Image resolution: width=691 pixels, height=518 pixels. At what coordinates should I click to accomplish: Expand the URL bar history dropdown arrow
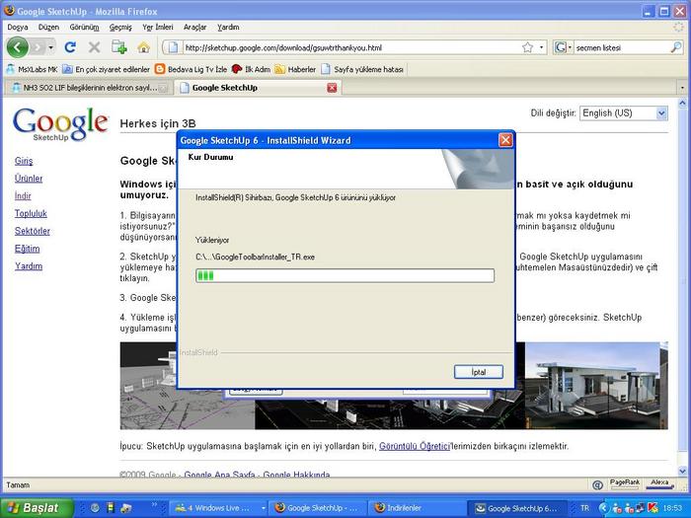[541, 46]
